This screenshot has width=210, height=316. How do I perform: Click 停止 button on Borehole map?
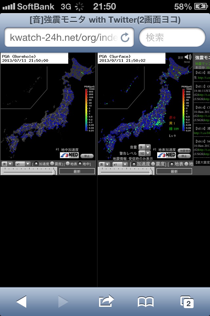87,156
